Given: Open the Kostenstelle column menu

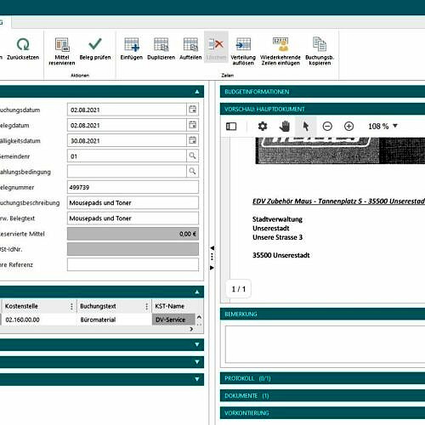Looking at the screenshot, I should [x=71, y=306].
